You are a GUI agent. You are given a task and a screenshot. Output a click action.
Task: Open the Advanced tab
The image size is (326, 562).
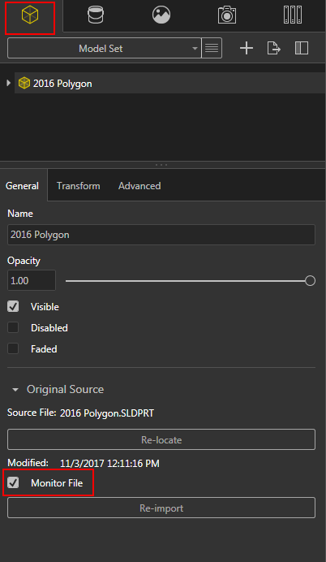[139, 186]
